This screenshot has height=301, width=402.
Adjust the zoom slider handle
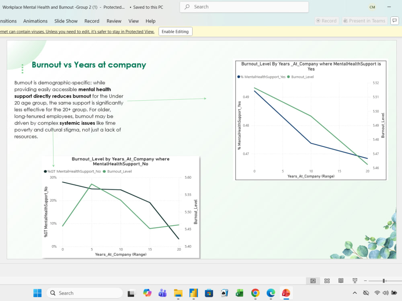384,281
